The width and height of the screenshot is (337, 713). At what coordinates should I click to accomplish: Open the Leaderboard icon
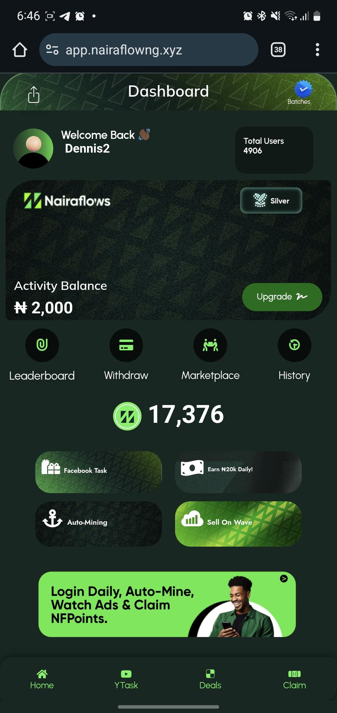42,345
